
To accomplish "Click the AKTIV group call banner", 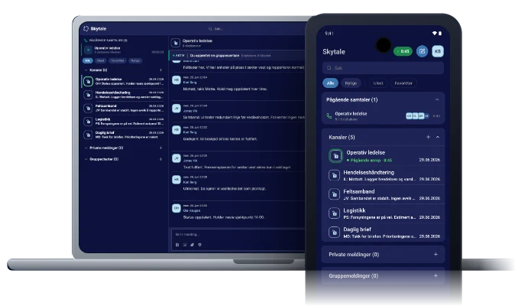I will pos(238,56).
